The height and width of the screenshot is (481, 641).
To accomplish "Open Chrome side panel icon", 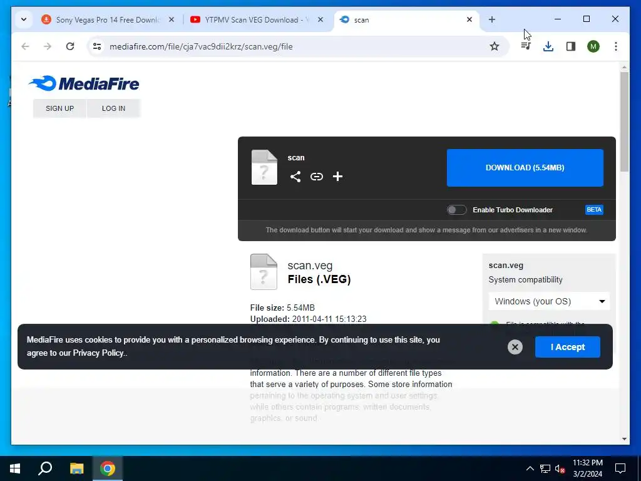I will (571, 46).
